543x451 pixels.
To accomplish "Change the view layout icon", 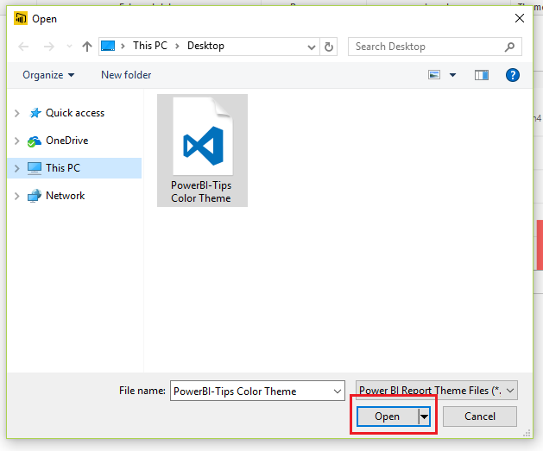I will tap(434, 75).
